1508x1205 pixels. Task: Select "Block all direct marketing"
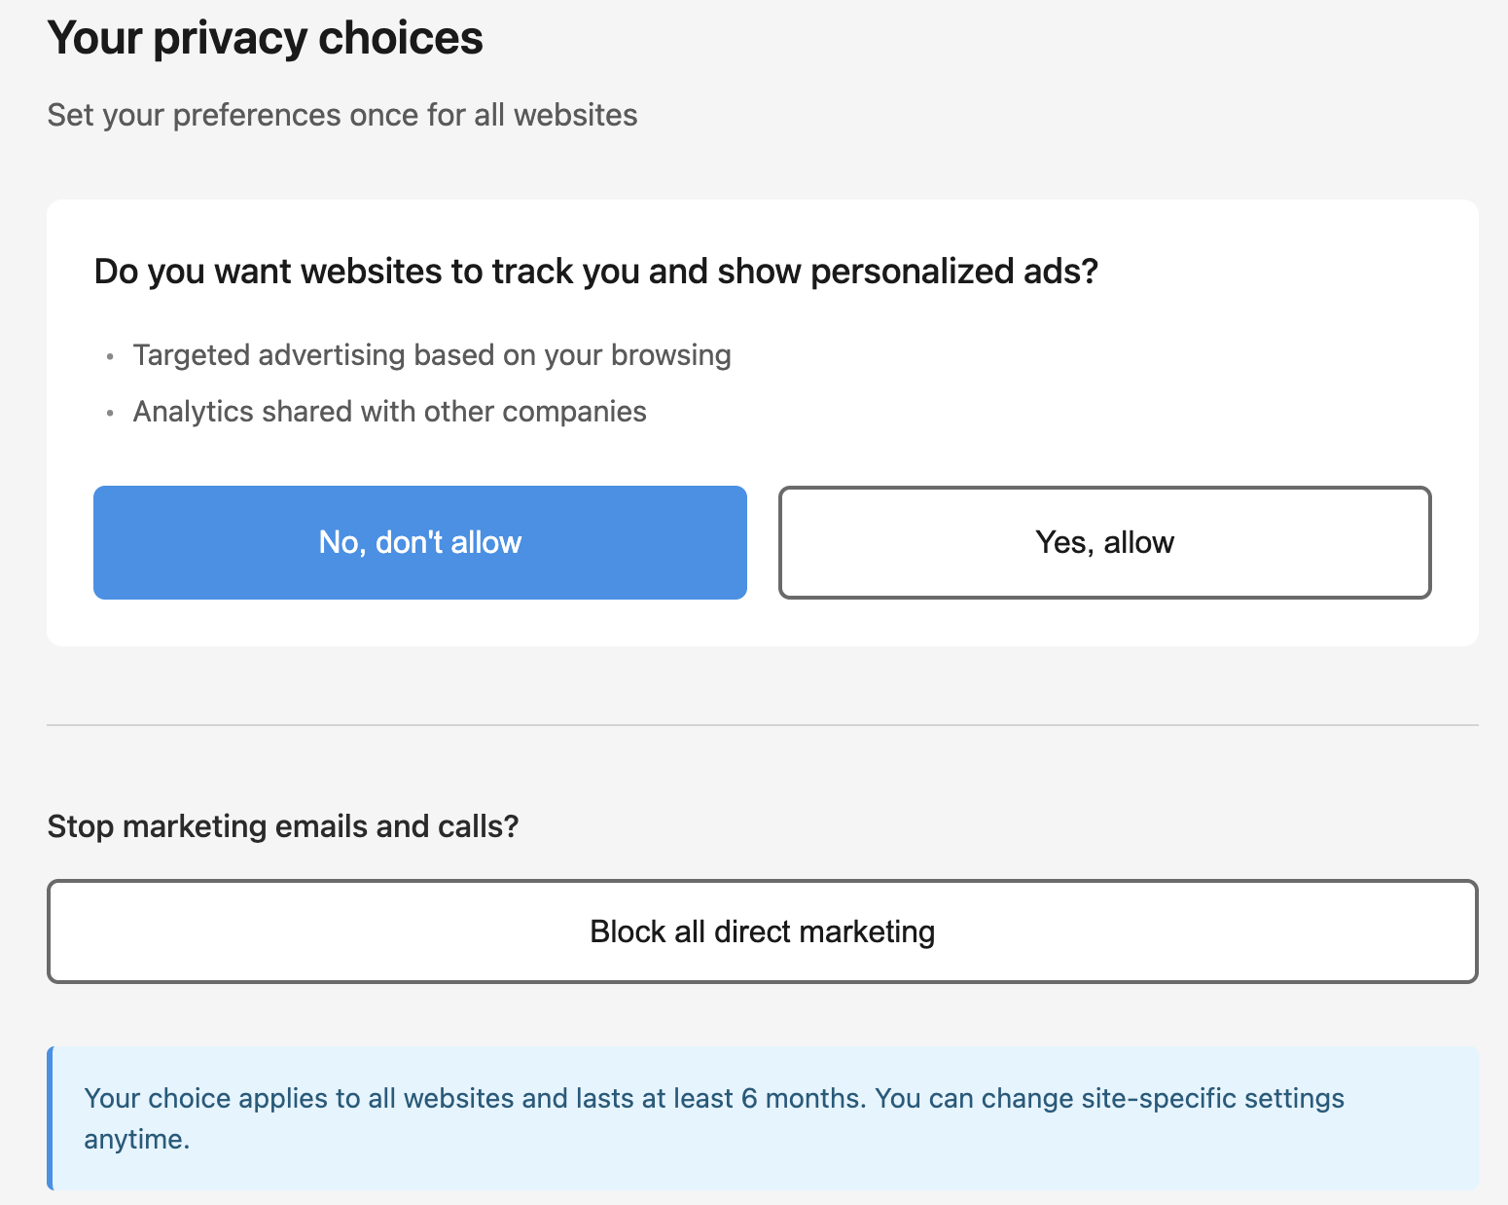pos(761,931)
